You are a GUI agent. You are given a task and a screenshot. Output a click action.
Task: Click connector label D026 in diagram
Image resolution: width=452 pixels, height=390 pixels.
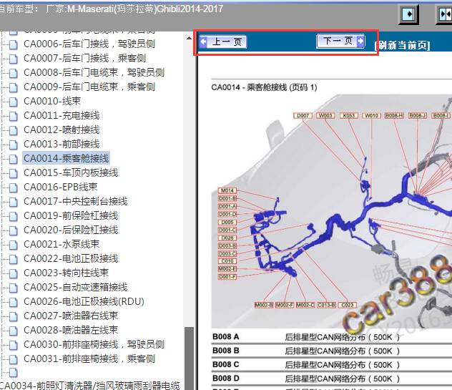pyautogui.click(x=227, y=238)
